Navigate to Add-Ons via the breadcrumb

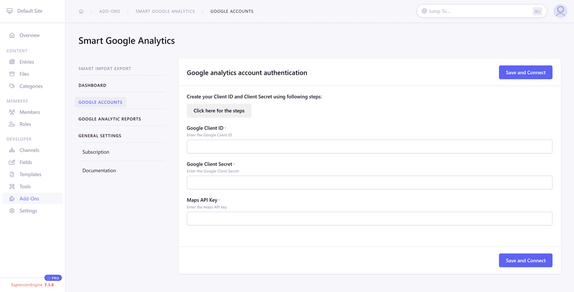coord(109,11)
